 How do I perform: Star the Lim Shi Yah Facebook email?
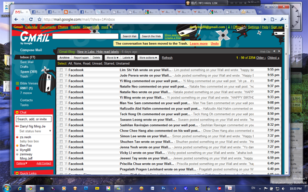[66, 70]
